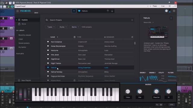
Task: Clear the preset search with X
Action: point(132,20)
